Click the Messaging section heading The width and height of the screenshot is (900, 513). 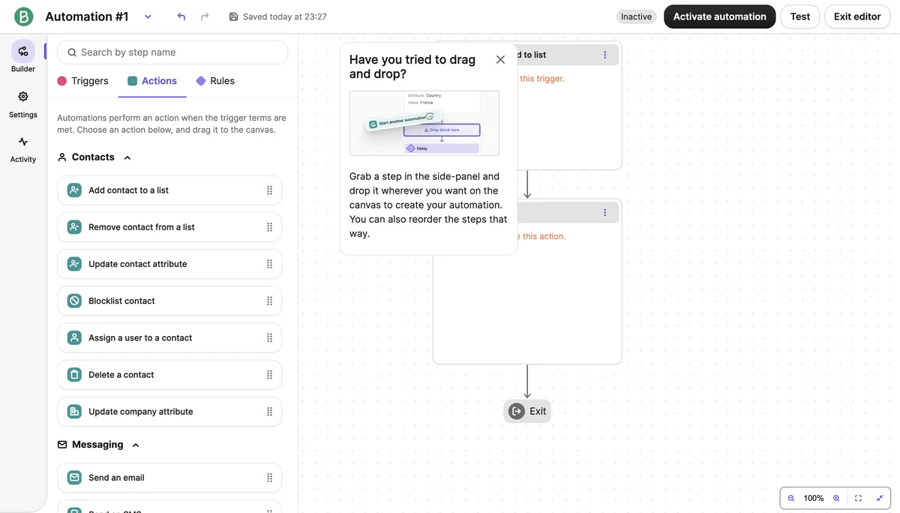[97, 445]
